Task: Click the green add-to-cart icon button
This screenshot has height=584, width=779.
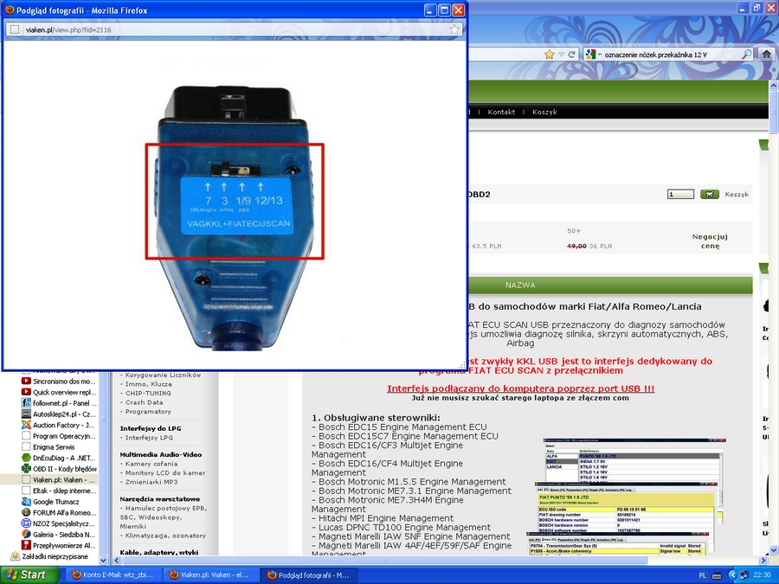Action: pos(710,194)
